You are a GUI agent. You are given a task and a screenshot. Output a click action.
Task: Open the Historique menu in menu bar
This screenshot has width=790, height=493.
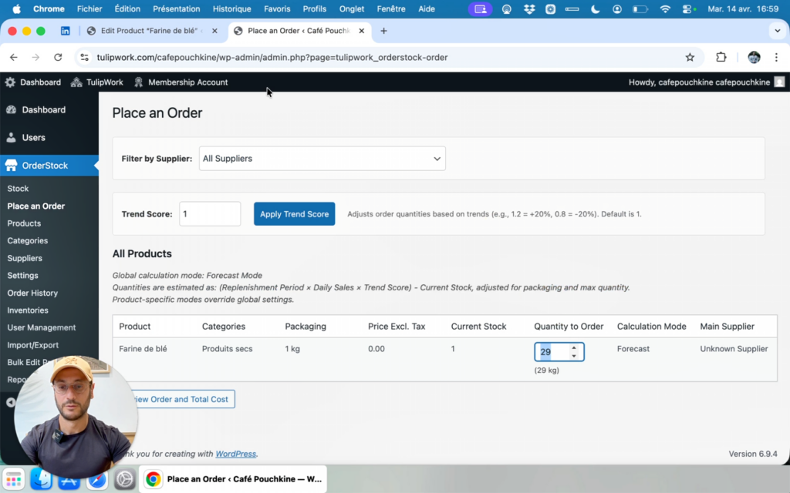click(231, 9)
